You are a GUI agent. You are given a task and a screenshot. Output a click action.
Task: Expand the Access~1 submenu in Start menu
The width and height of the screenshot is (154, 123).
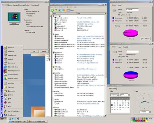click(x=13, y=48)
